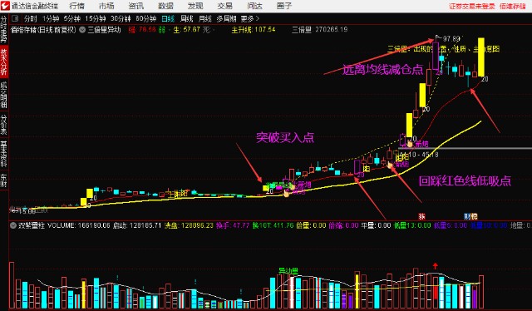The width and height of the screenshot is (532, 311).
Task: Switch chart period to 30分钟
Action: point(121,18)
